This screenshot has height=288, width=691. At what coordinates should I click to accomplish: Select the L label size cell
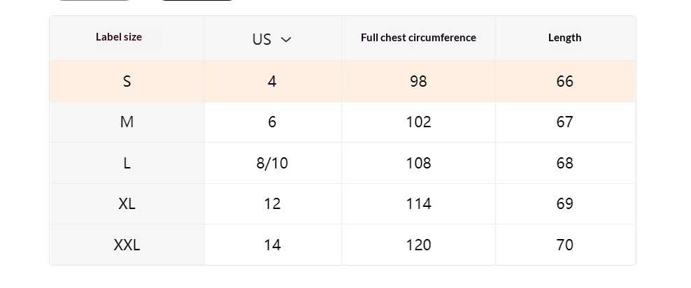[127, 163]
